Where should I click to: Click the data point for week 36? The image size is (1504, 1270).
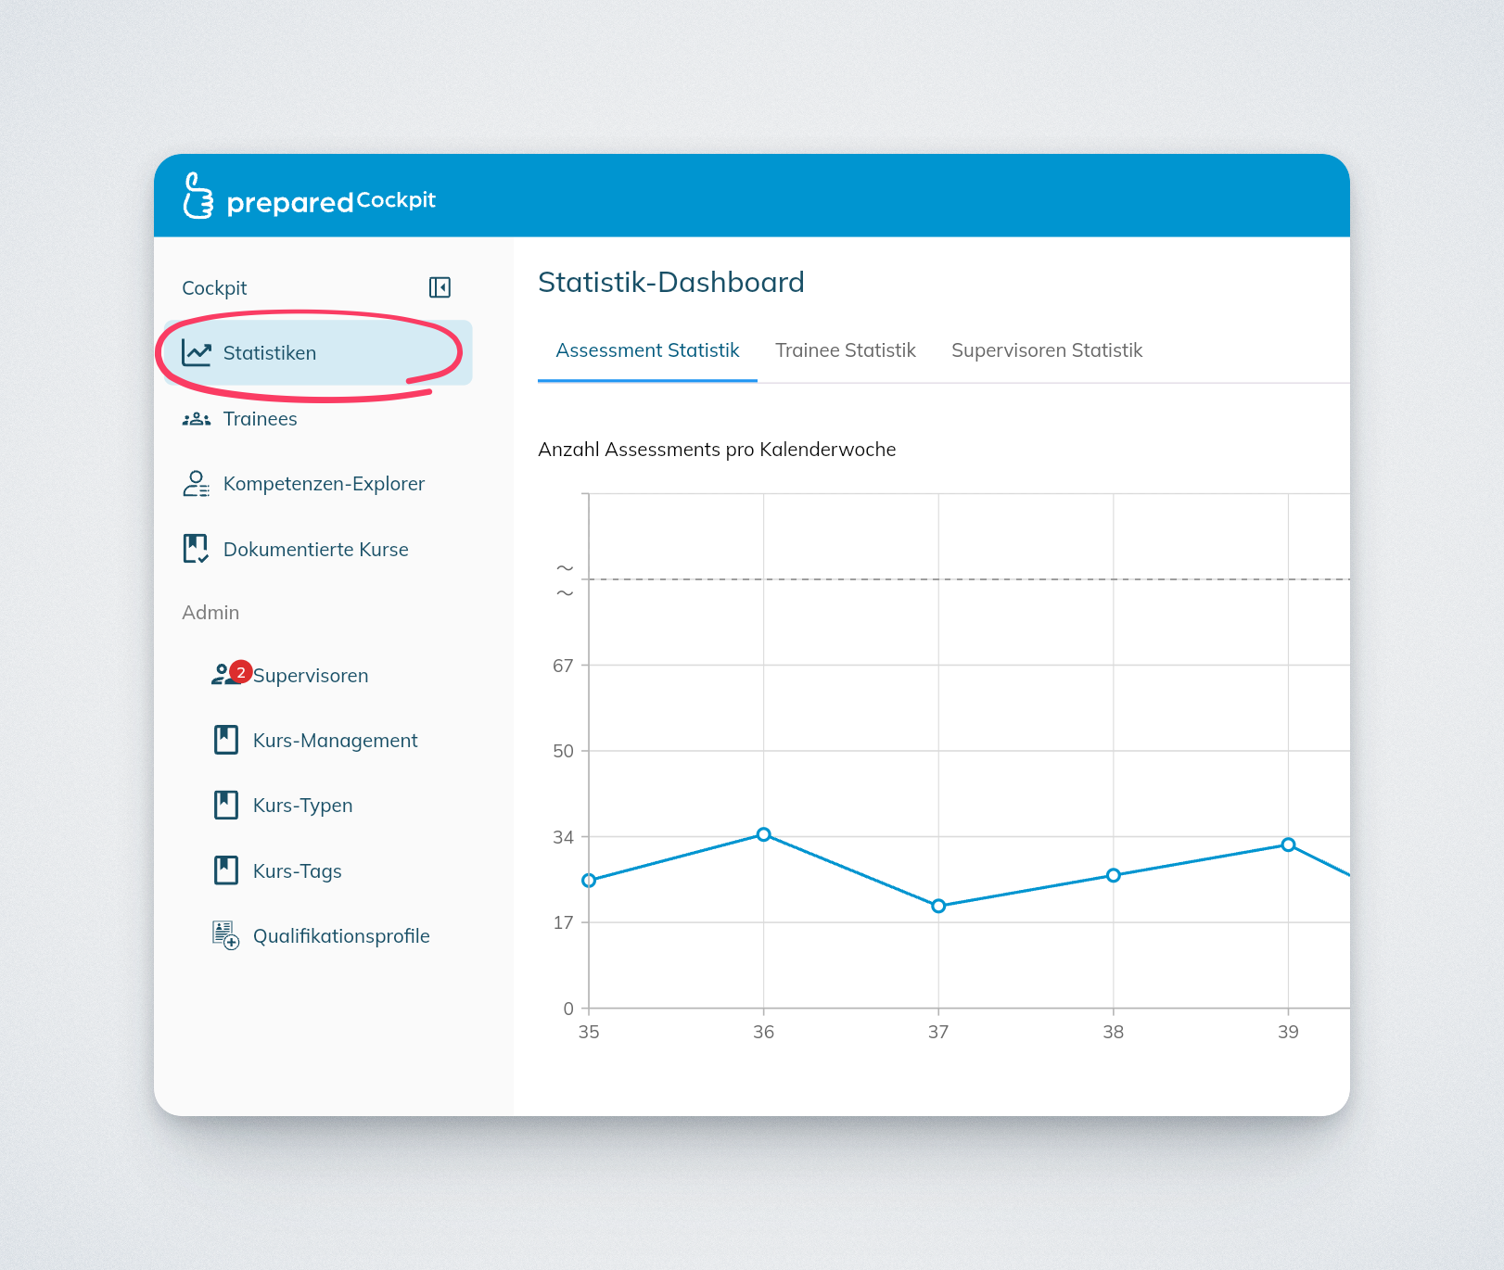(763, 834)
